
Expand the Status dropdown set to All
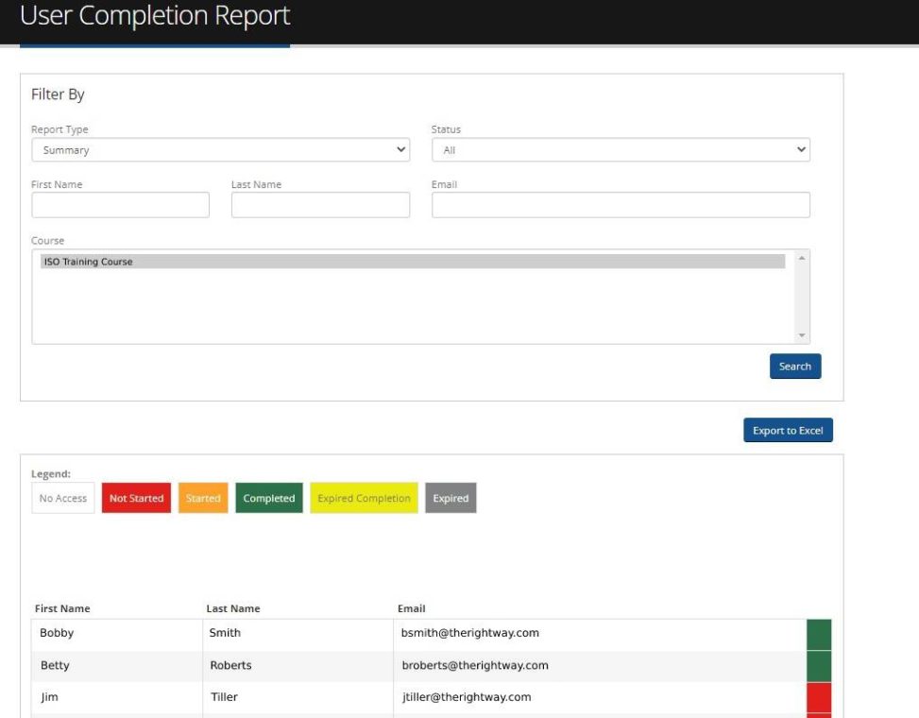(621, 150)
